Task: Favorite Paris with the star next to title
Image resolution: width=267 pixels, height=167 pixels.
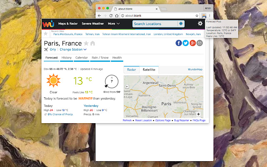Action: [x=86, y=43]
